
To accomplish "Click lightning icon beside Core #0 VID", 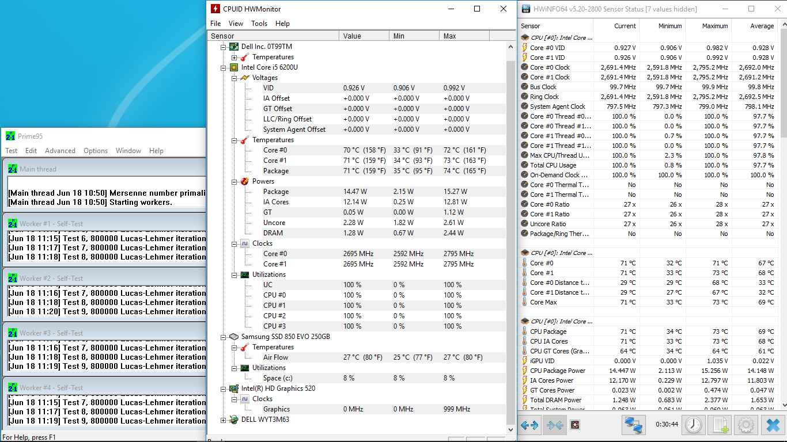I will [525, 48].
